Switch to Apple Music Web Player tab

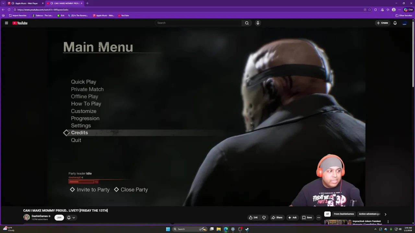(x=26, y=3)
